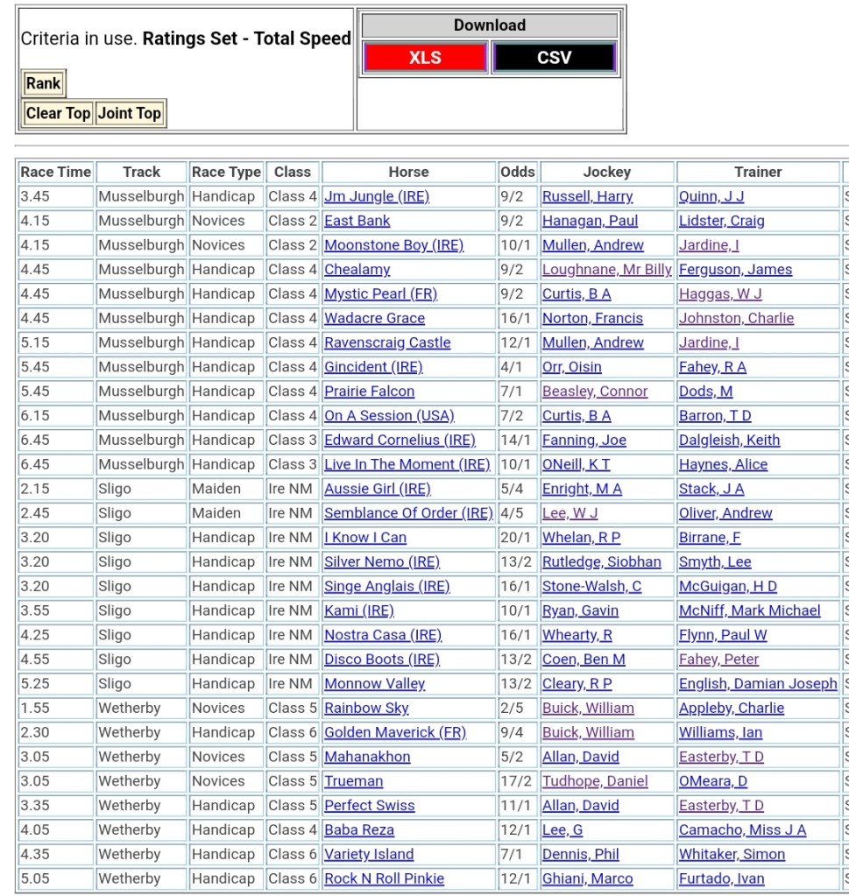The image size is (849, 896).
Task: Select horse Edward Cornelius (IRE)
Action: [400, 441]
